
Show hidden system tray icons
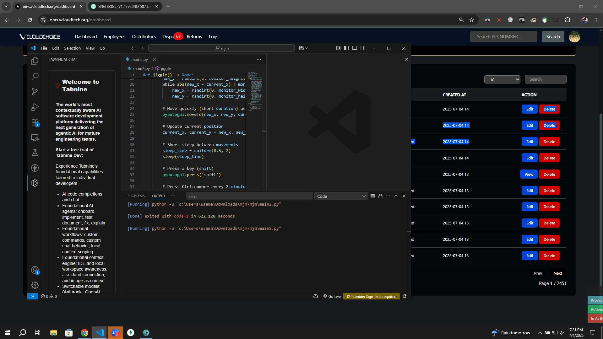540,333
